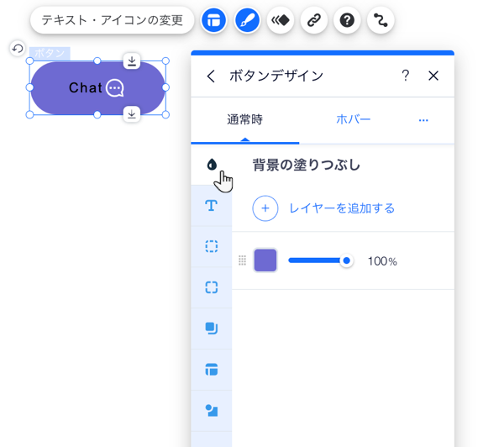
Task: Open the border dashed-square icon
Action: point(212,246)
